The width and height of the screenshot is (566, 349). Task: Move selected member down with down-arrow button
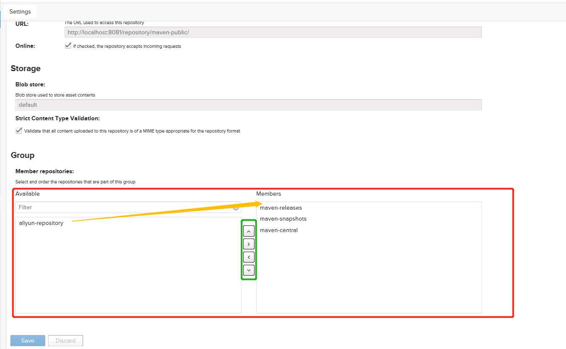point(249,270)
